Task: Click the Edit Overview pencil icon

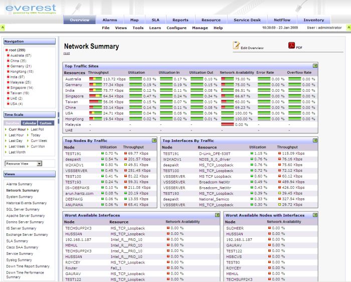Action: tap(236, 45)
